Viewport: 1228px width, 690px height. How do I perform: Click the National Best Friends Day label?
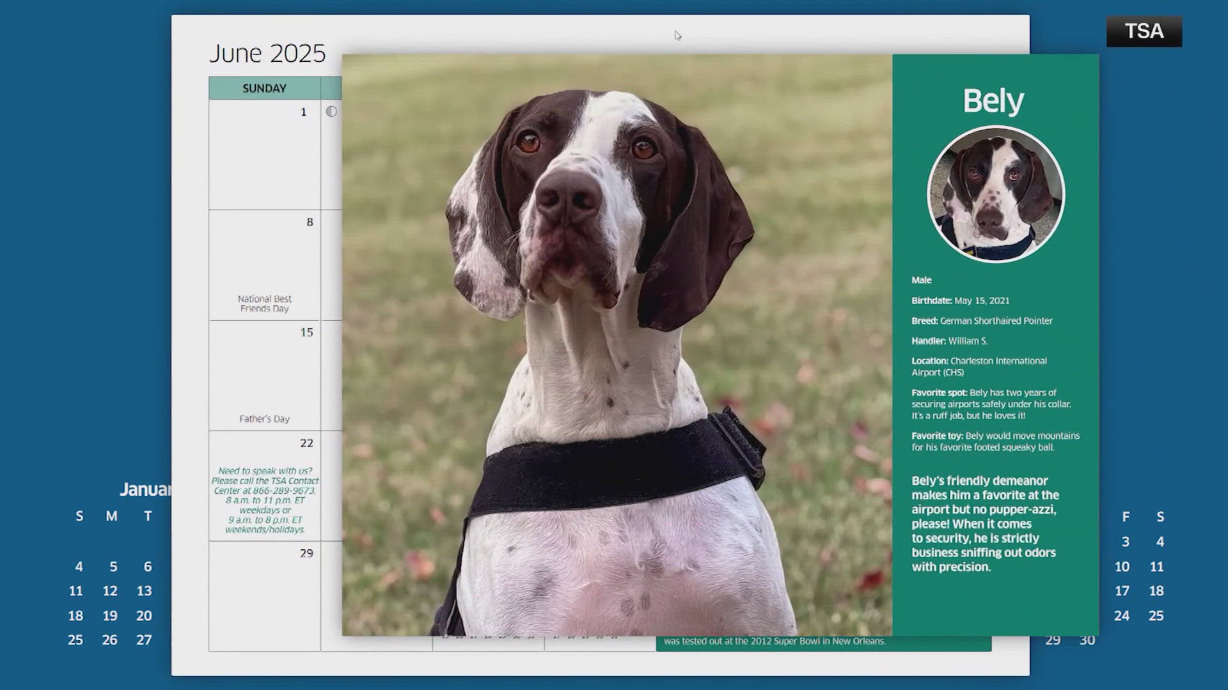click(264, 303)
